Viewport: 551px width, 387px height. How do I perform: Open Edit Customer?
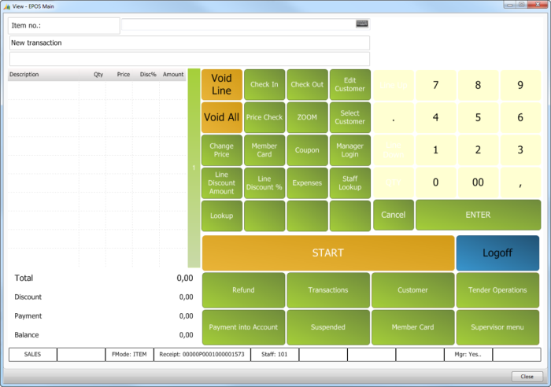pyautogui.click(x=349, y=84)
